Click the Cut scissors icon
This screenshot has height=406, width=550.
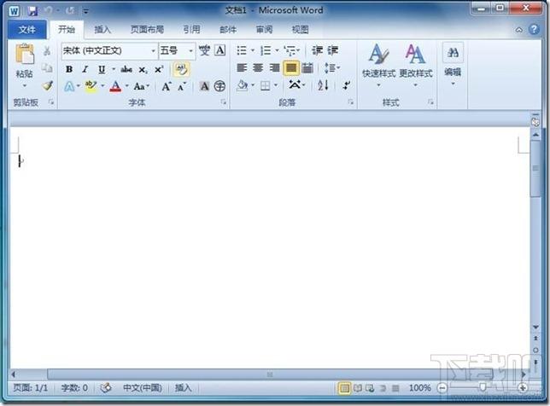[47, 51]
